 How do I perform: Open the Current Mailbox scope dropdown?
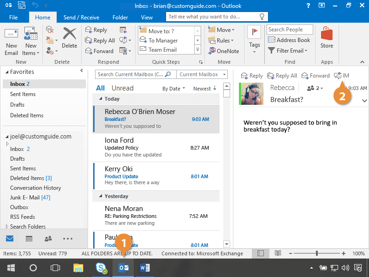click(202, 74)
